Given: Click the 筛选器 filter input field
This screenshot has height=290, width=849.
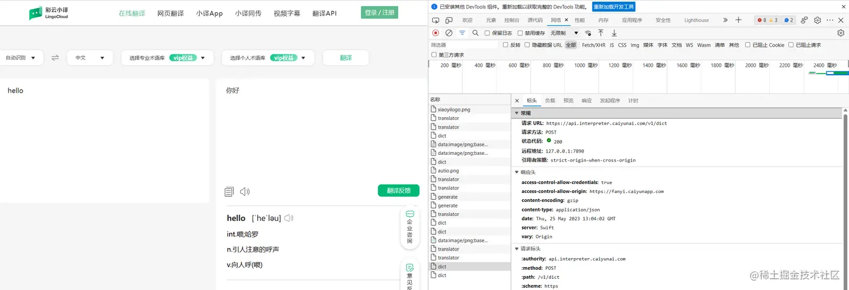Looking at the screenshot, I should (x=464, y=45).
